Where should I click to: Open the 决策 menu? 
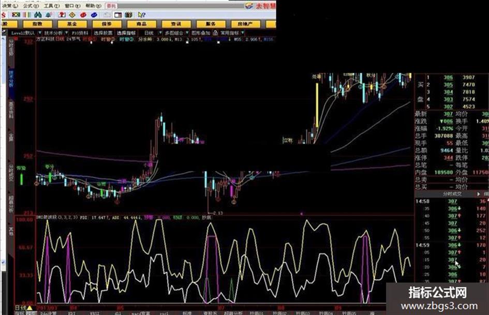click(x=9, y=6)
